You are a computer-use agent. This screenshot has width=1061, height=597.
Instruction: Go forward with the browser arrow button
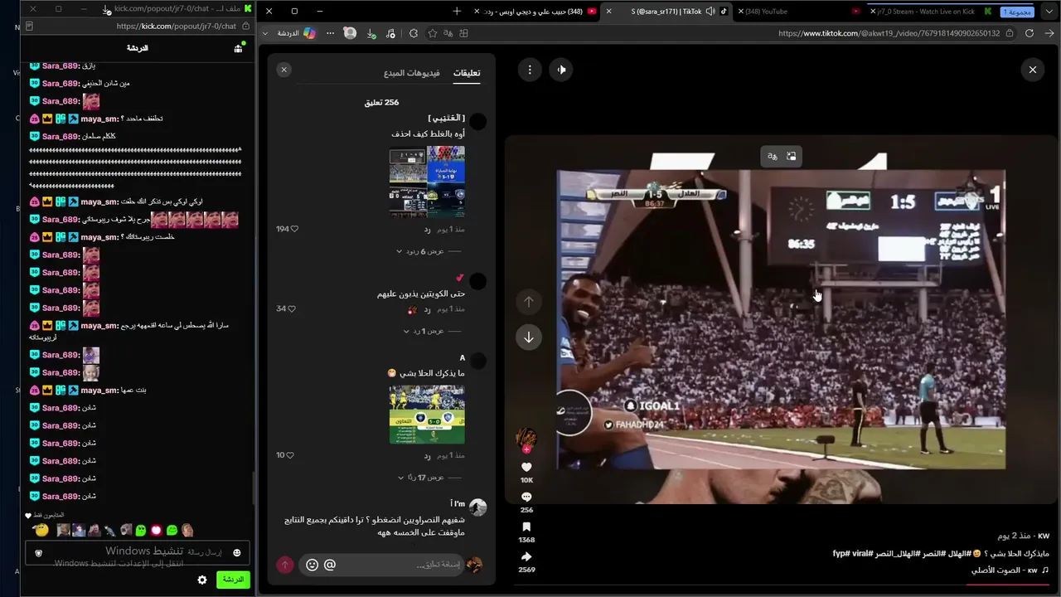(1049, 33)
